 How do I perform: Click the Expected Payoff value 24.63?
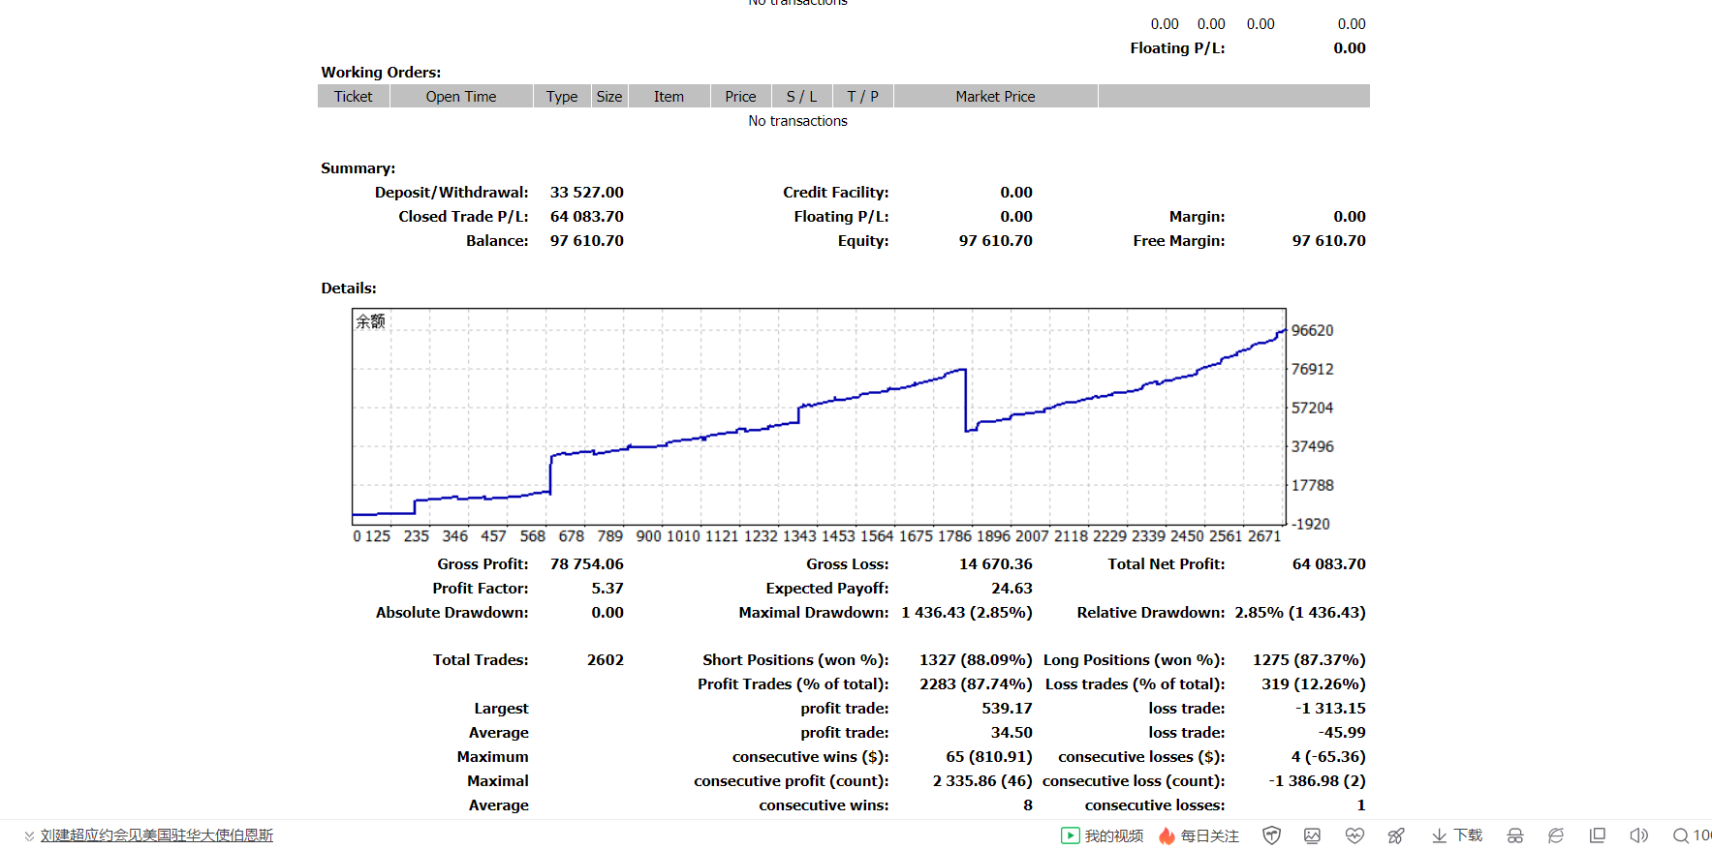pos(1012,589)
